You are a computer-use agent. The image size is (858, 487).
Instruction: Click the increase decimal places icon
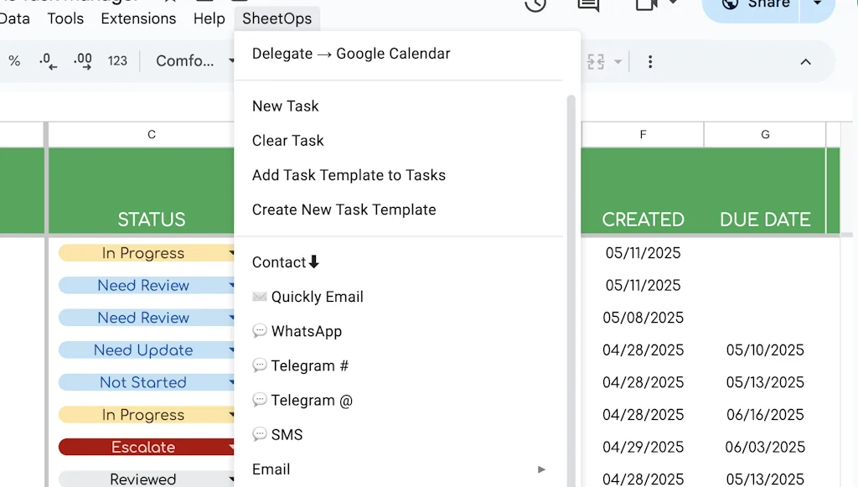pyautogui.click(x=82, y=61)
